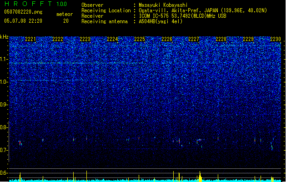Click the date stamp 05.07.08 22:20
Viewport: 286px width, 182px height.
click(x=23, y=21)
